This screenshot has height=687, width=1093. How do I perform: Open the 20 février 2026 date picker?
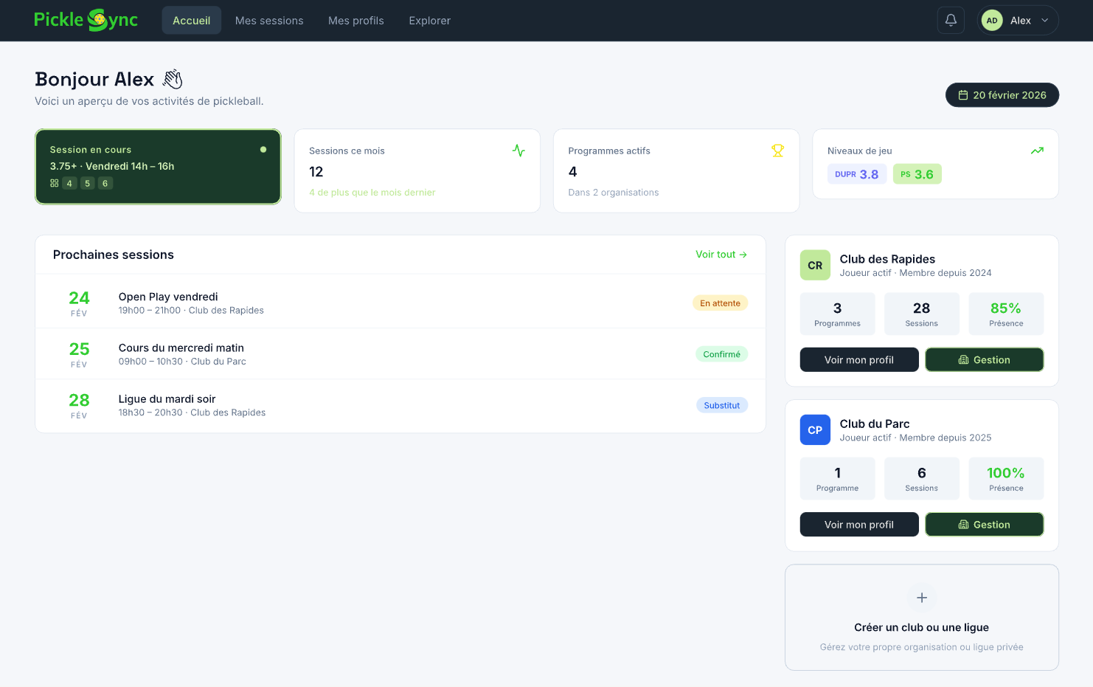pos(1002,95)
